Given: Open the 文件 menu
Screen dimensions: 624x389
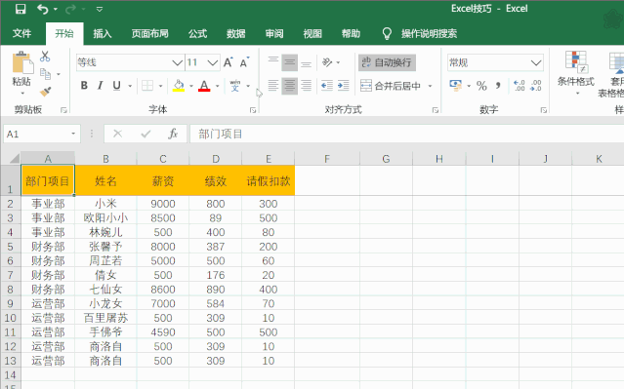Looking at the screenshot, I should [21, 34].
